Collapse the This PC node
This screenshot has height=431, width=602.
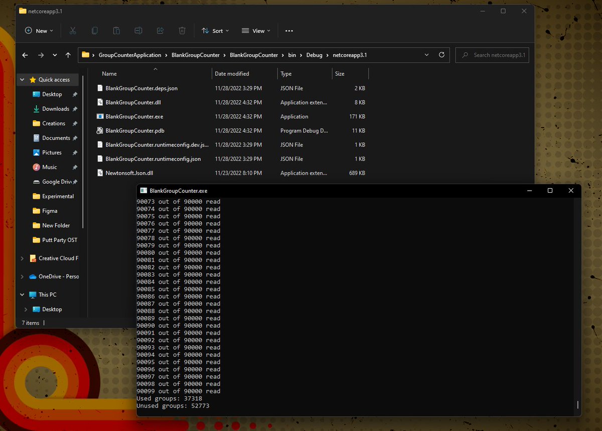point(22,295)
